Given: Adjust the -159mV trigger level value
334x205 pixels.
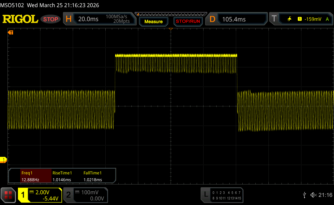Looking at the screenshot, I should [313, 19].
